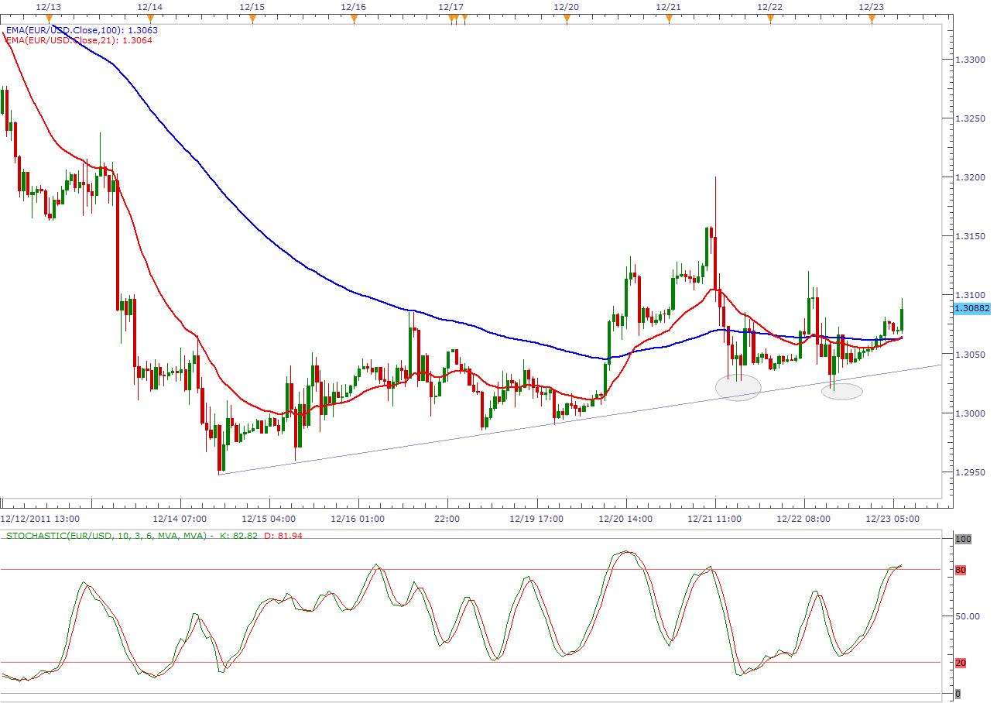Click the 1.3100 price axis label

coord(971,295)
